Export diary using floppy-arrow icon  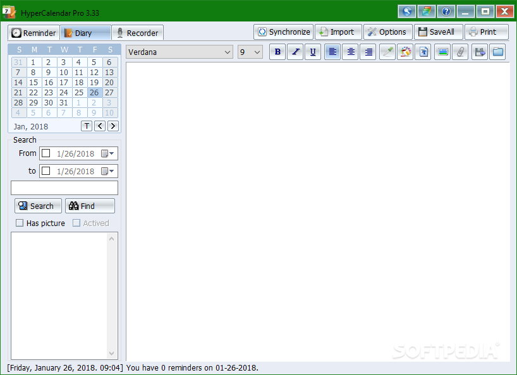tap(480, 52)
